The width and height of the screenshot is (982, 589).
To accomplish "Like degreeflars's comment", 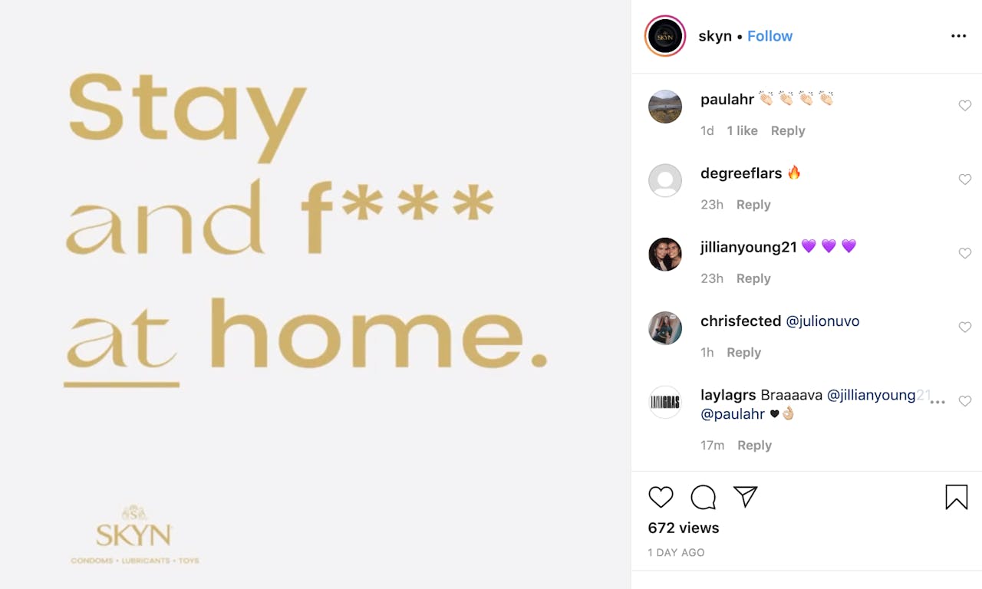I will 965,179.
